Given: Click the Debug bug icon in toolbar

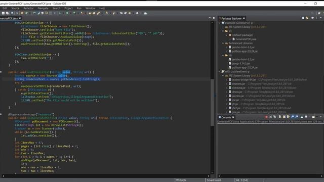Looking at the screenshot, I should point(60,13).
